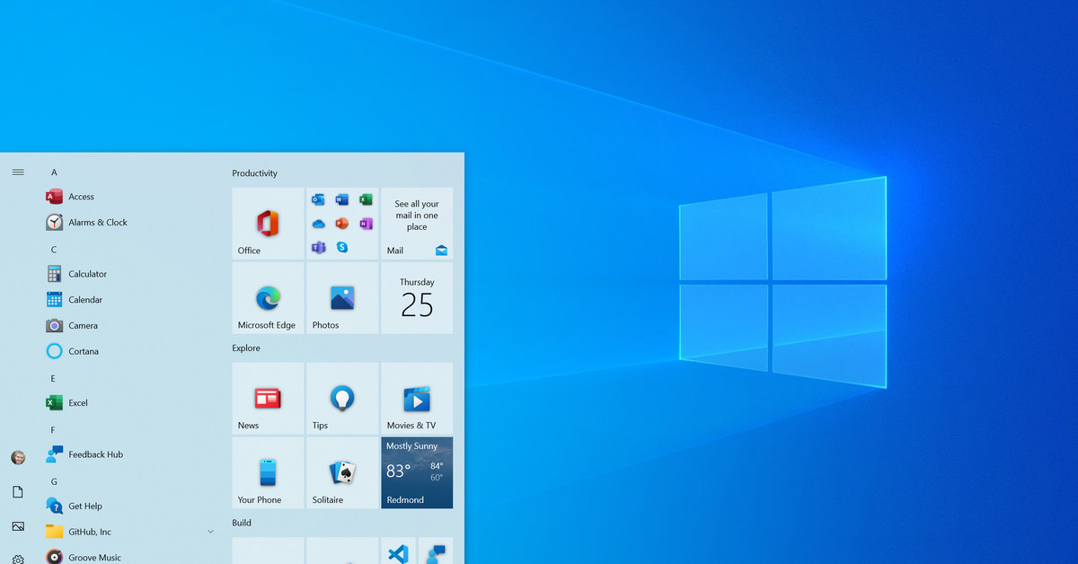Click your account profile picture
1078x564 pixels.
(18, 457)
